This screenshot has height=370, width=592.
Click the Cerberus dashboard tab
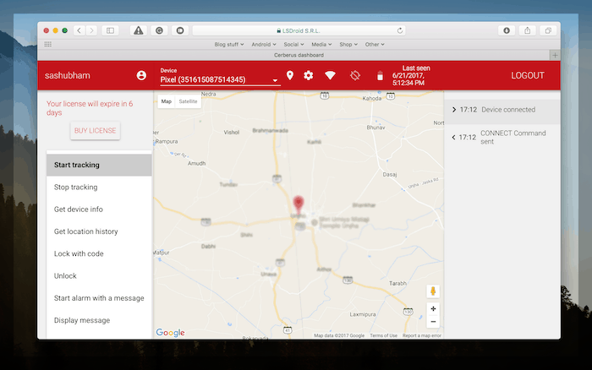pyautogui.click(x=299, y=55)
